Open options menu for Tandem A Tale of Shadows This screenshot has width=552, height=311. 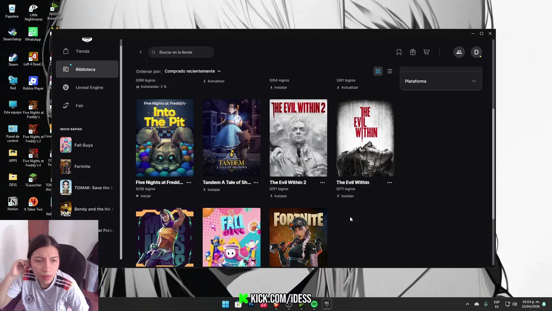pos(256,182)
